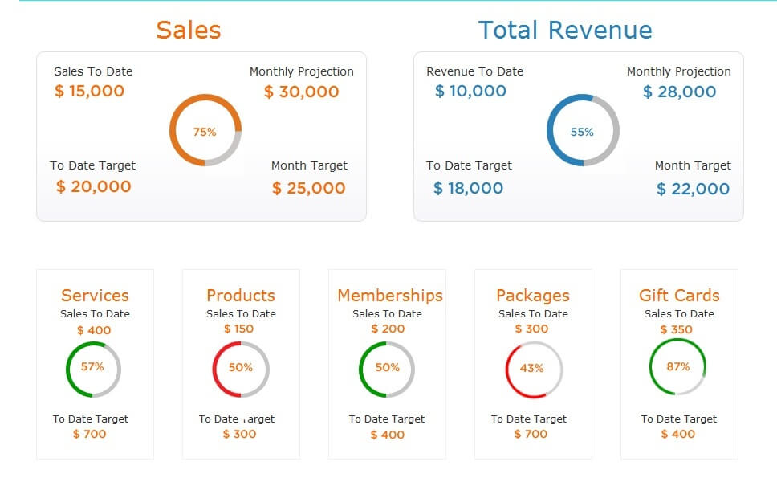Select the Products 50% progress ring
This screenshot has height=478, width=777.
(x=240, y=368)
